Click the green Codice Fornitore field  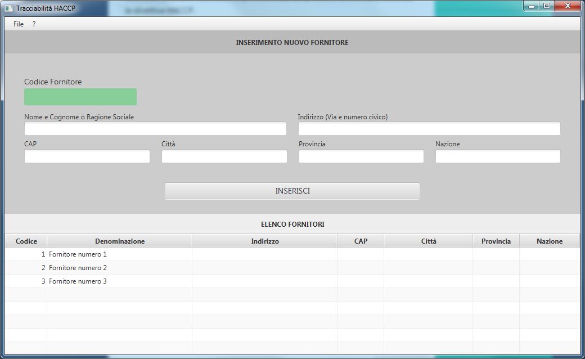(x=80, y=97)
